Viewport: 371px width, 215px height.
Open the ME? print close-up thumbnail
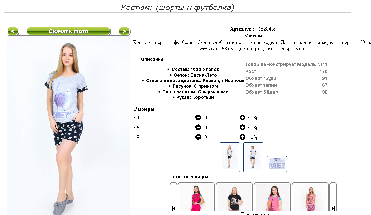click(x=277, y=164)
